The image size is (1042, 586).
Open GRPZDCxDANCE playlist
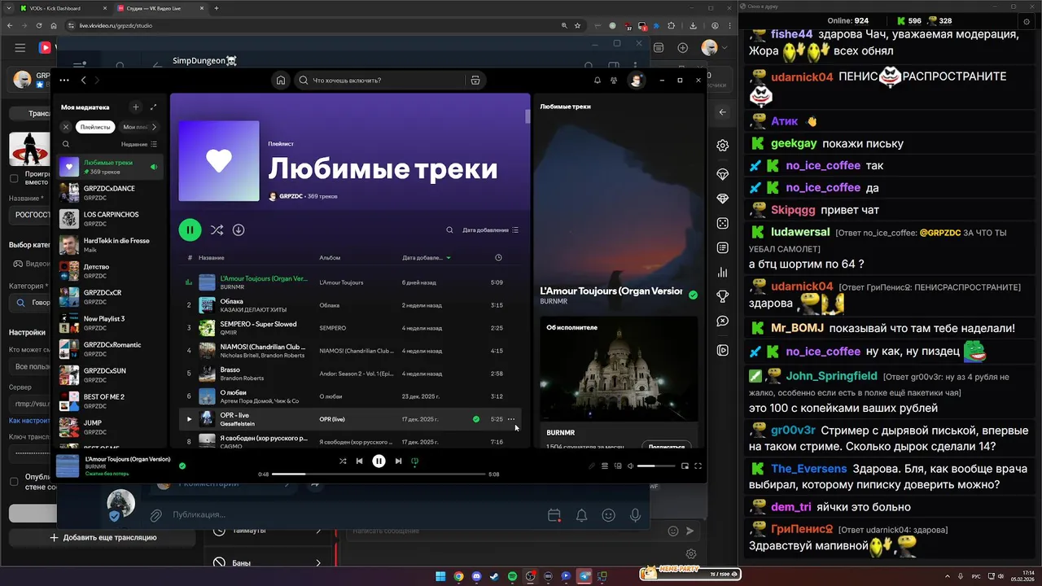tap(111, 193)
